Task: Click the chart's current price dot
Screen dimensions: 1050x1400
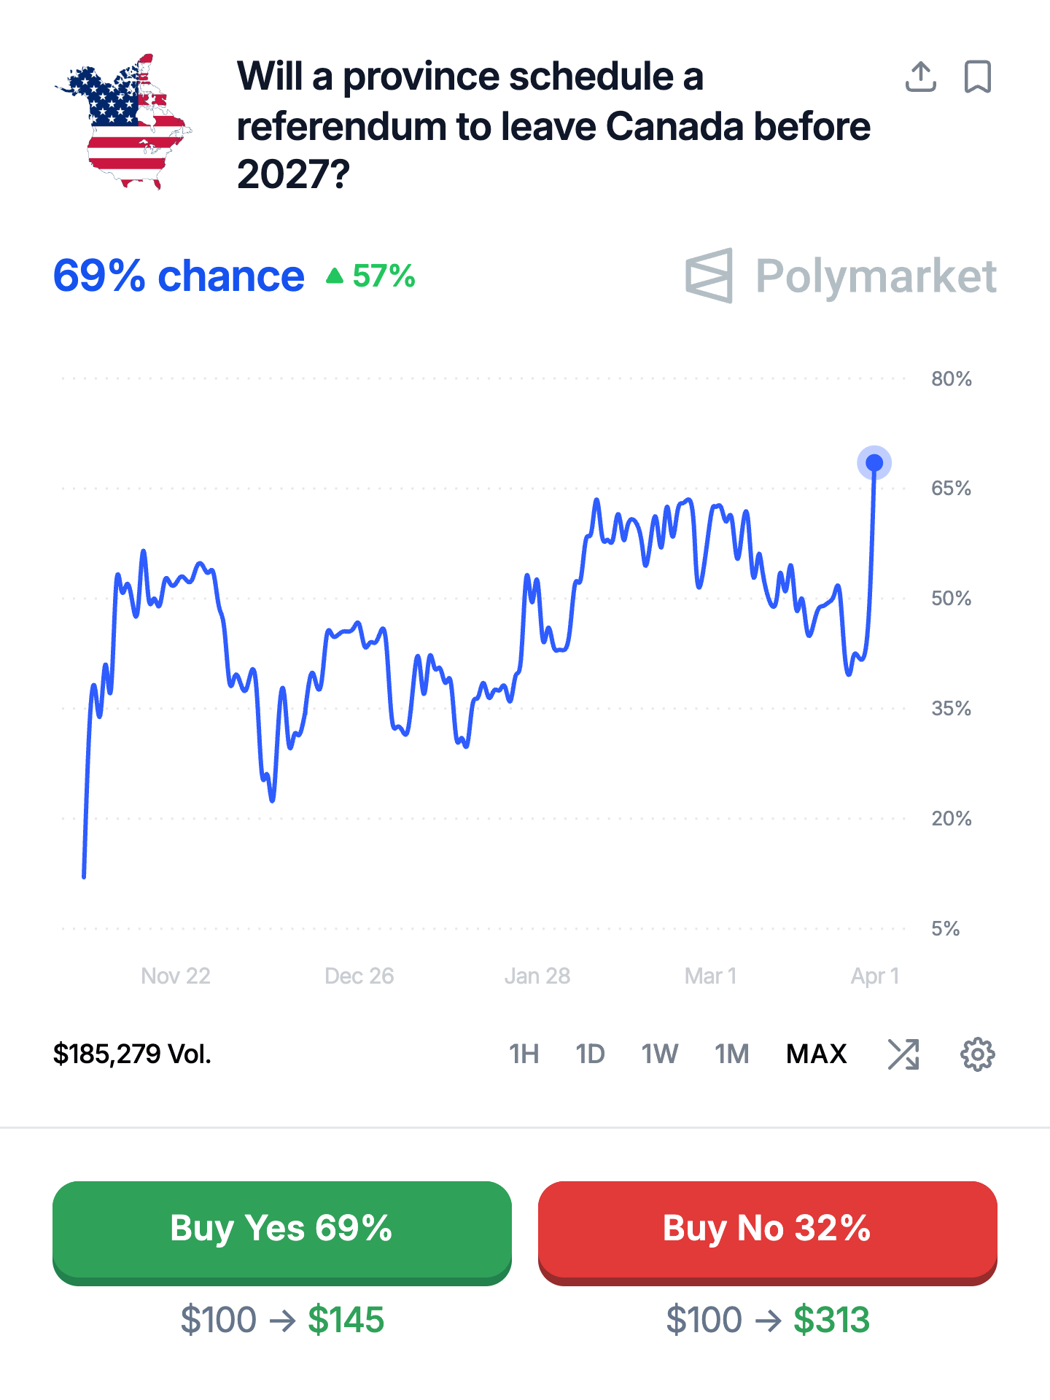Action: tap(874, 463)
